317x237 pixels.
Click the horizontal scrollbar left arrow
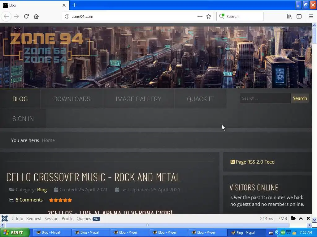pyautogui.click(x=2, y=225)
